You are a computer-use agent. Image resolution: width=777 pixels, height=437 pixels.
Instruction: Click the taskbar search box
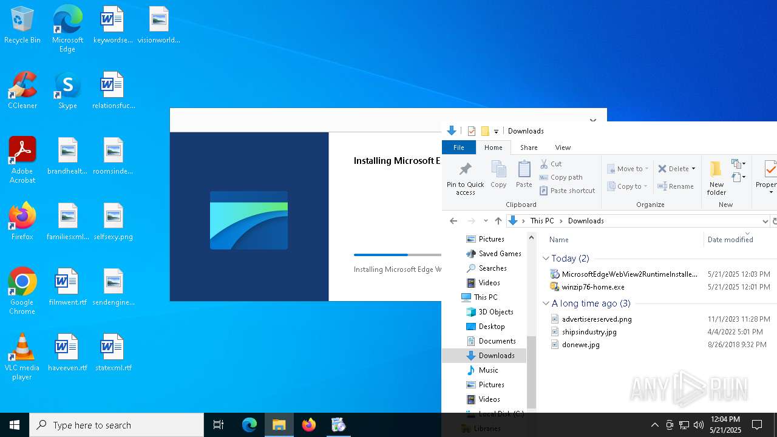pyautogui.click(x=117, y=425)
